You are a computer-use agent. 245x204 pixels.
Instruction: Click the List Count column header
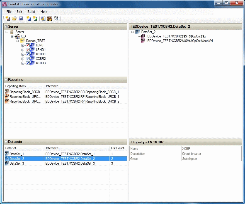(118, 148)
